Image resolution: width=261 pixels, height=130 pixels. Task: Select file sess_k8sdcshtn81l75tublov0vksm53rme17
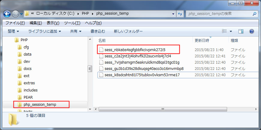pyautogui.click(x=142, y=75)
